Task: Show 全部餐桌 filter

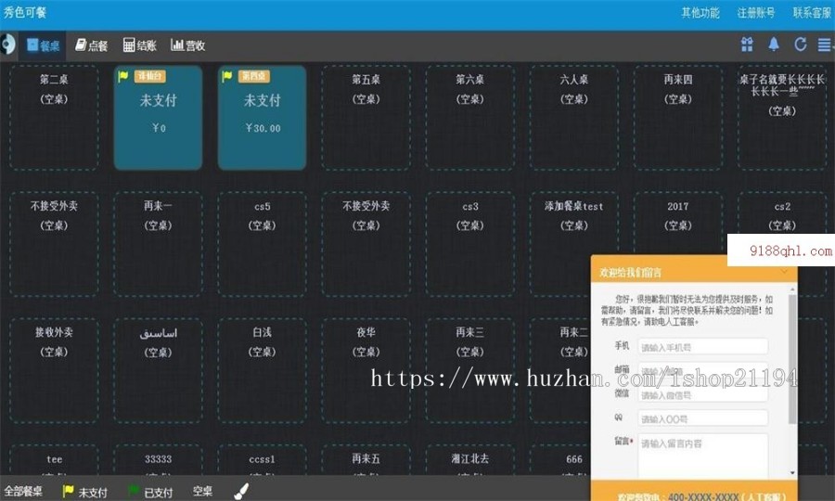Action: point(23,491)
